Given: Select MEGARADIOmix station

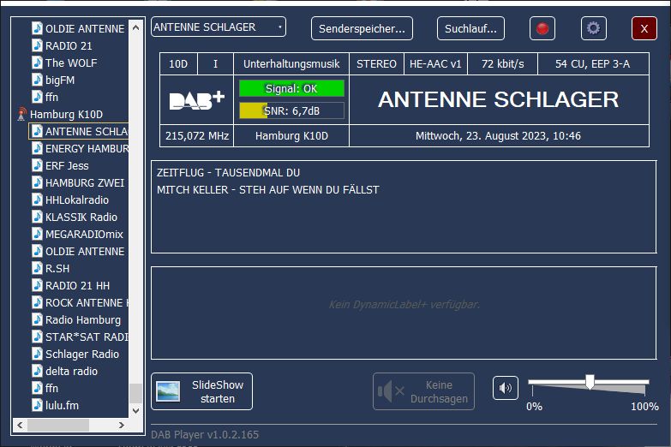Looking at the screenshot, I should 84,234.
